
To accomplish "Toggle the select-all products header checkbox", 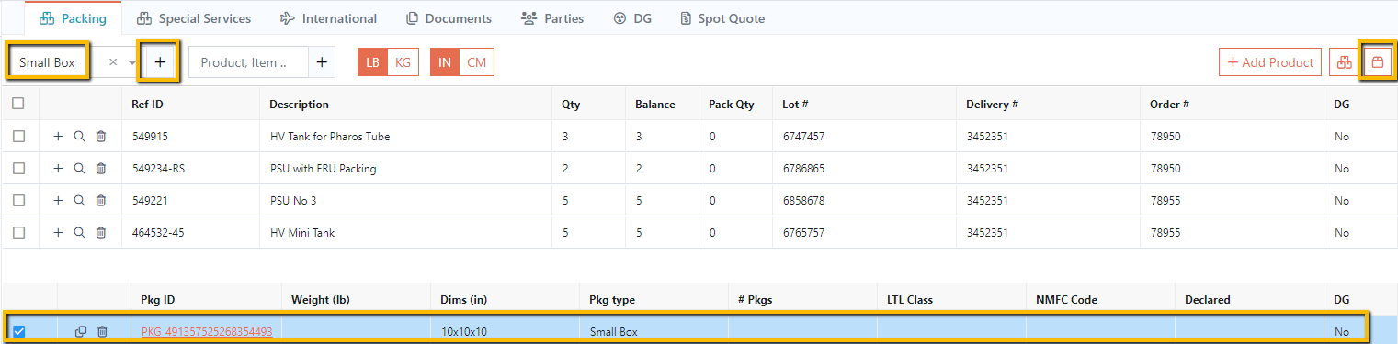I will [18, 104].
